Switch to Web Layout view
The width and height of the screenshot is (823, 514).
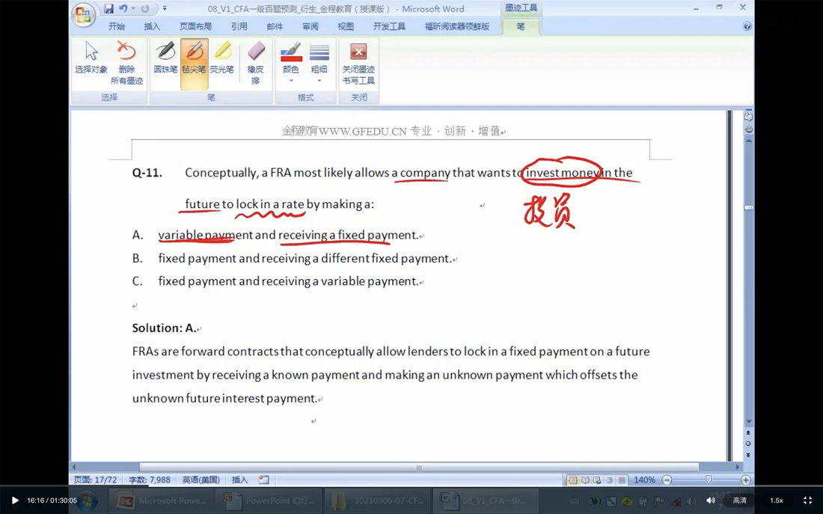coord(597,480)
